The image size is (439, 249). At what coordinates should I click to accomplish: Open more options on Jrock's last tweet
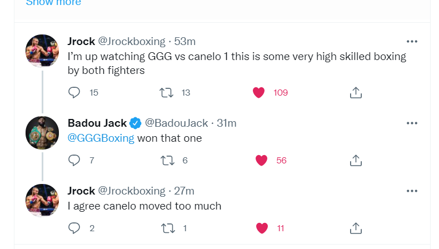coord(412,191)
